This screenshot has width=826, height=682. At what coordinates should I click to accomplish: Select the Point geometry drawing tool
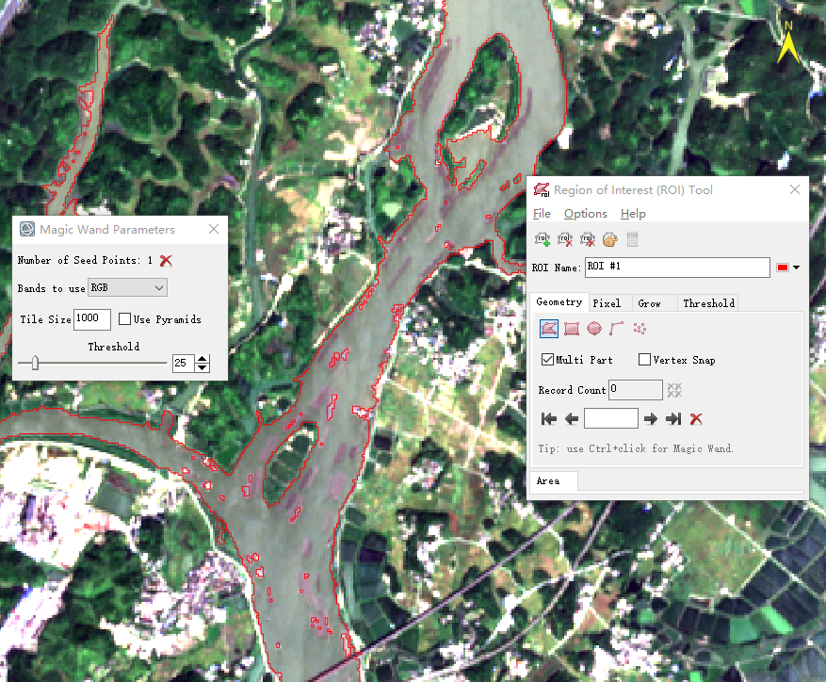coord(640,329)
